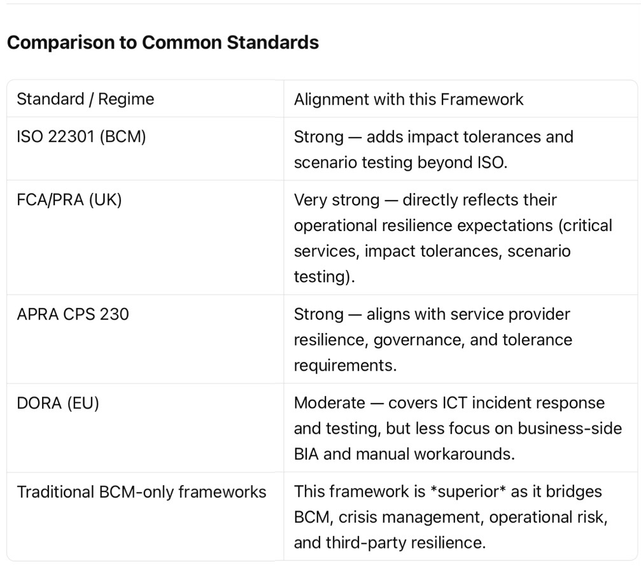This screenshot has height=566, width=641.
Task: Select the 'DORA (EU)' cell
Action: point(58,403)
